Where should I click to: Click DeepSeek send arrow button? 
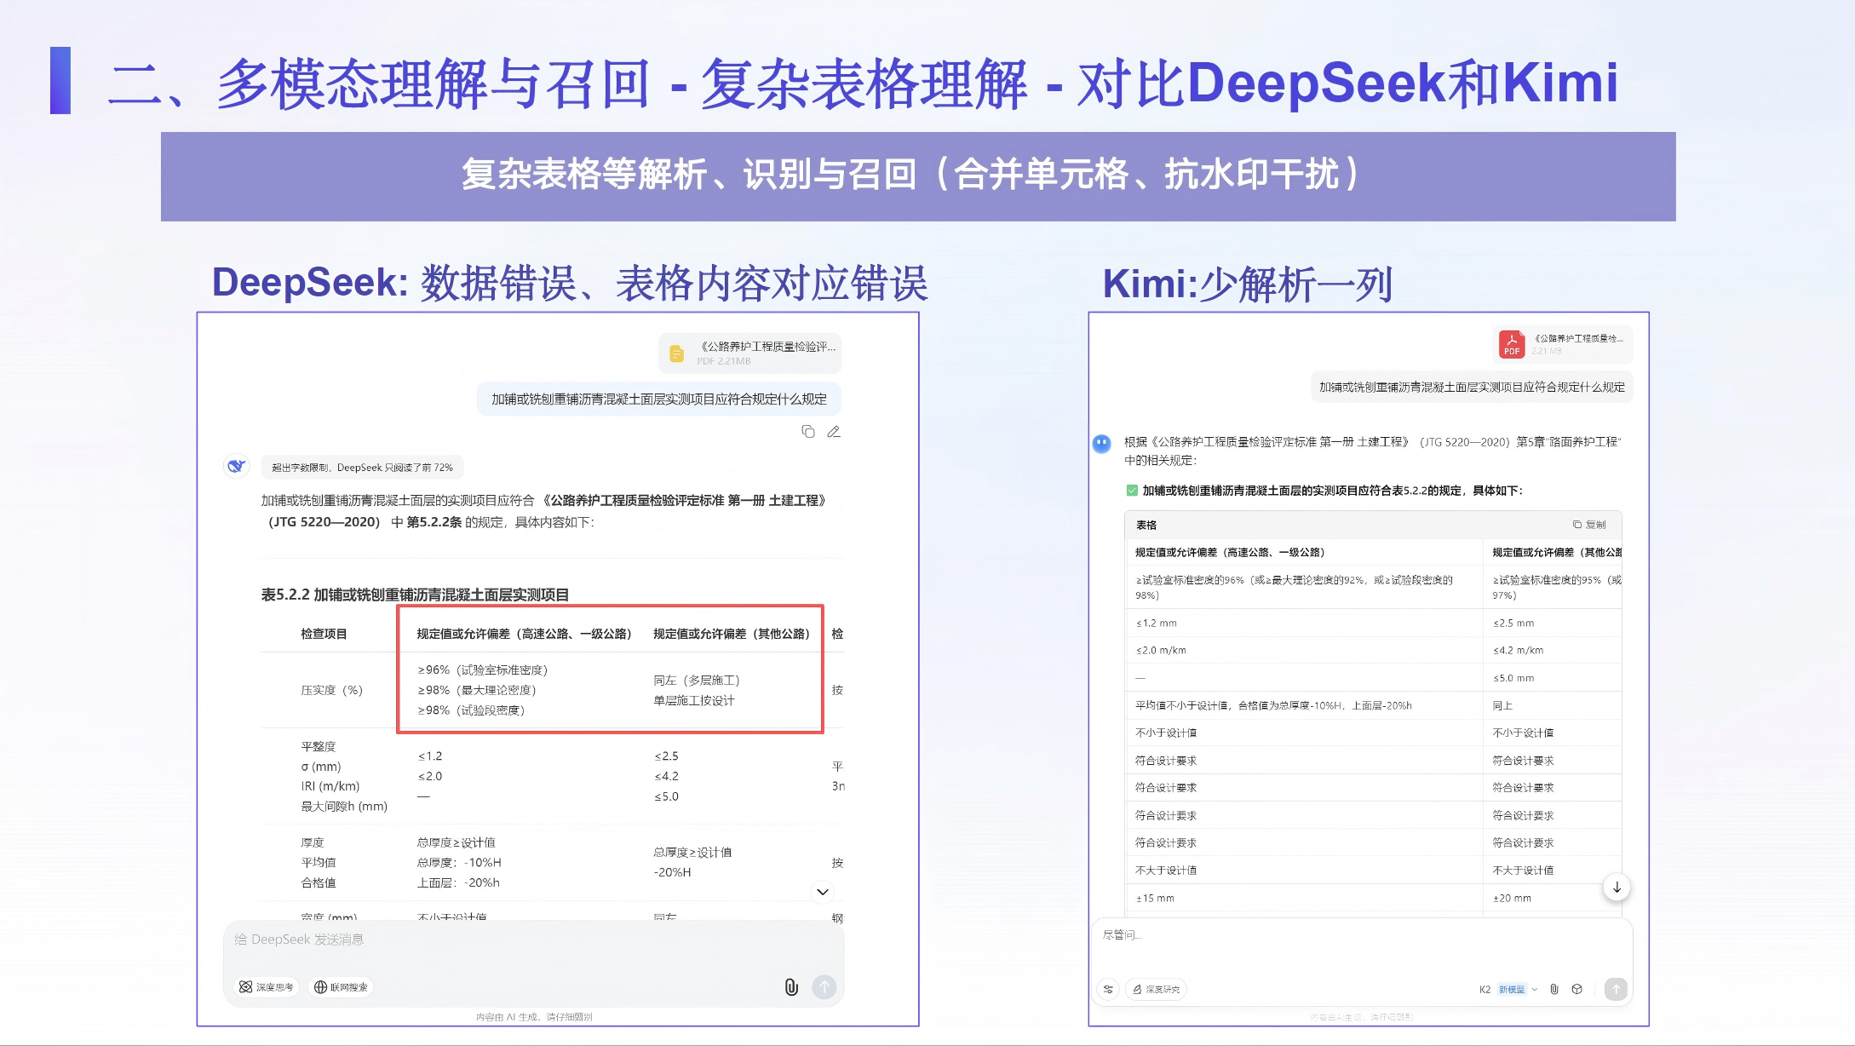[824, 987]
